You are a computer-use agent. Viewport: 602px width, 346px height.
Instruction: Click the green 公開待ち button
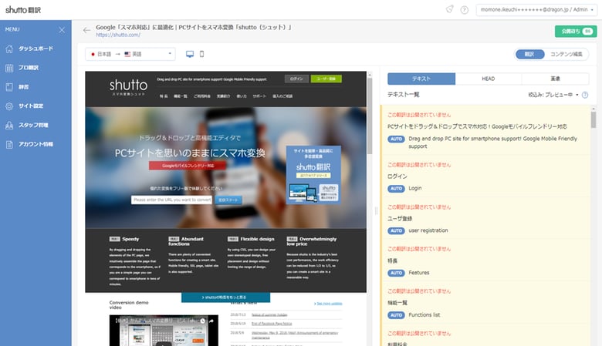[576, 32]
